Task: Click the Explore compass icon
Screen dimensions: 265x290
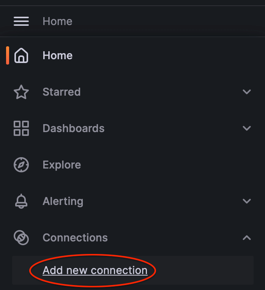Action: click(x=21, y=165)
